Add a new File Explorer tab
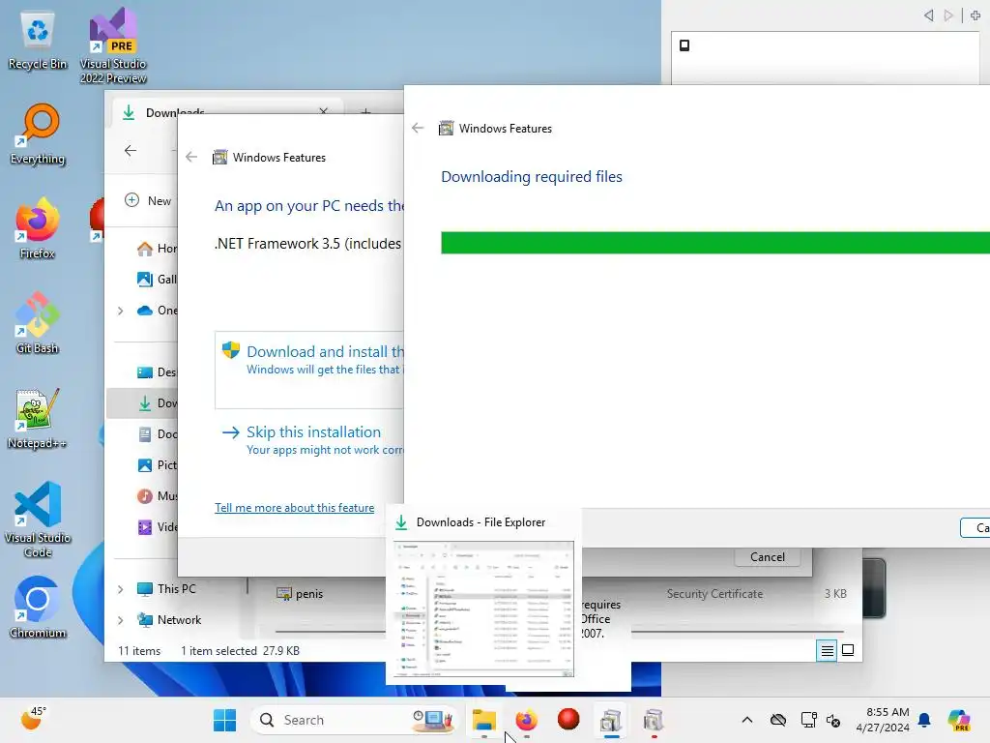 tap(364, 112)
